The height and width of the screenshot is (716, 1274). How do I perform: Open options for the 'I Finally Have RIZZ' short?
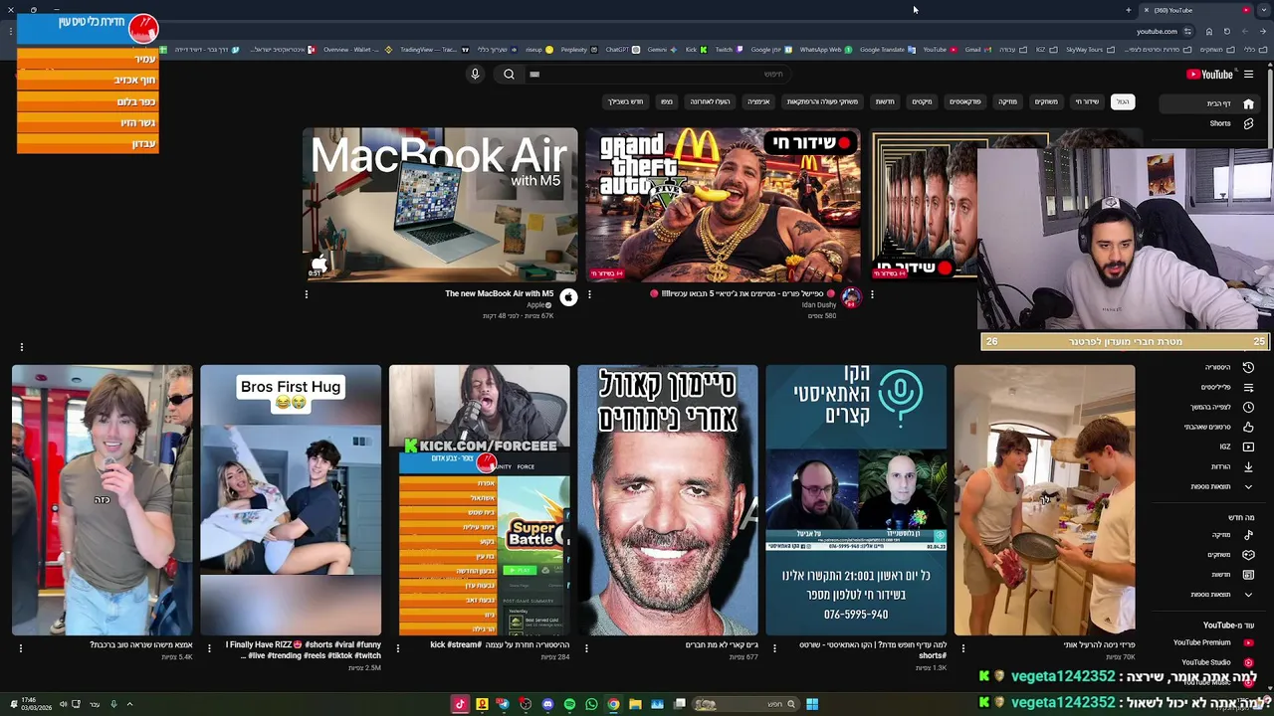tap(209, 647)
